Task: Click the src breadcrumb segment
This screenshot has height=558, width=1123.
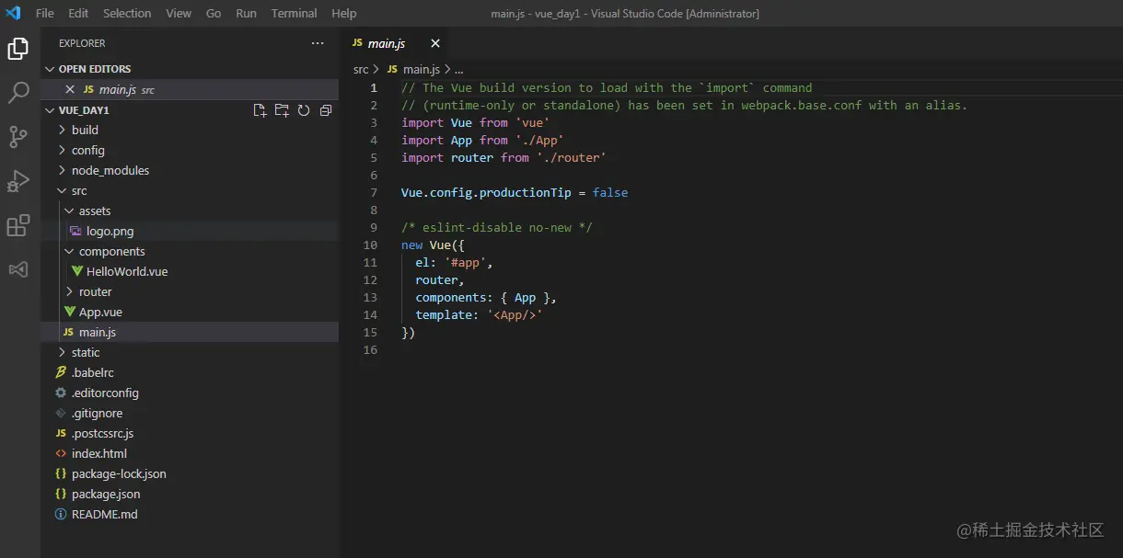Action: click(361, 69)
